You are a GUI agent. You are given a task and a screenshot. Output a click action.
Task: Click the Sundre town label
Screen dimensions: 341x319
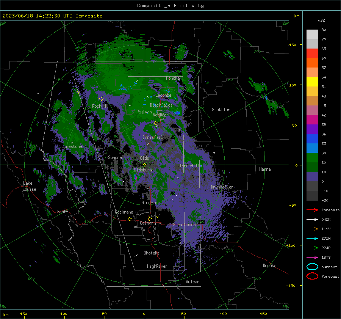115,157
